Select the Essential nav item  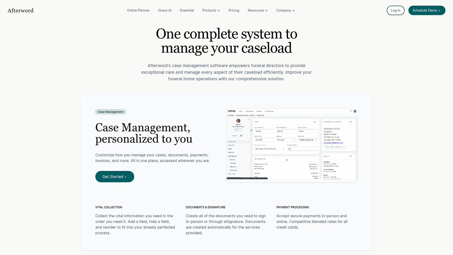click(x=187, y=10)
